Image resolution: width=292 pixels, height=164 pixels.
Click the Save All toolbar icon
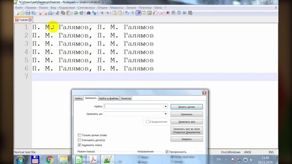(x=33, y=13)
